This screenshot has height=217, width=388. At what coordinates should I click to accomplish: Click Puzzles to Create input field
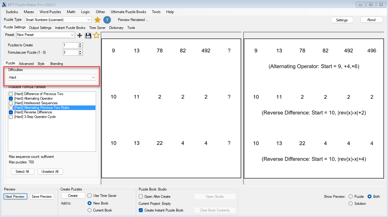click(x=70, y=45)
